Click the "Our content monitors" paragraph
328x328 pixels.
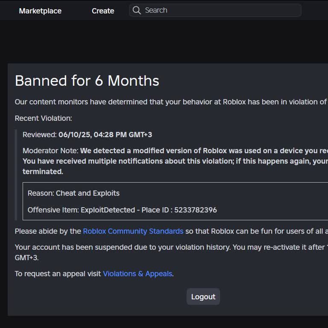tap(170, 102)
